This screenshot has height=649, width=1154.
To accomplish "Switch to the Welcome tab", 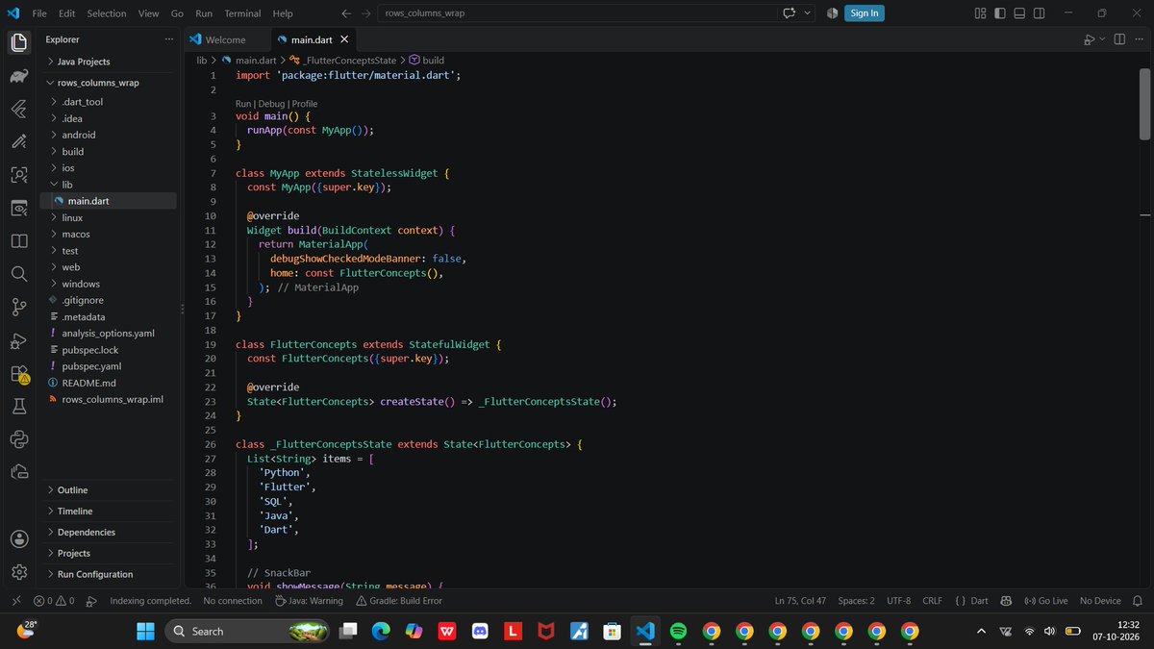I will point(225,39).
